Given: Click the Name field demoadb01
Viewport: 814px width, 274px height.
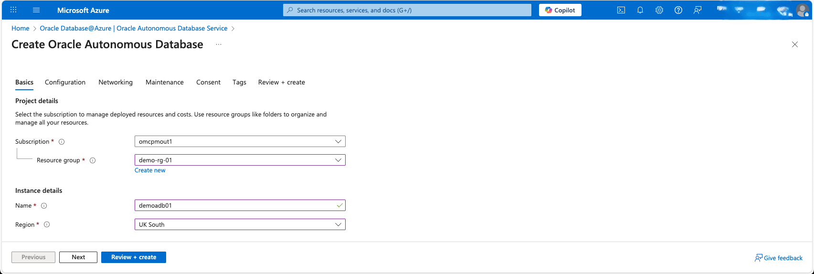Looking at the screenshot, I should click(240, 205).
